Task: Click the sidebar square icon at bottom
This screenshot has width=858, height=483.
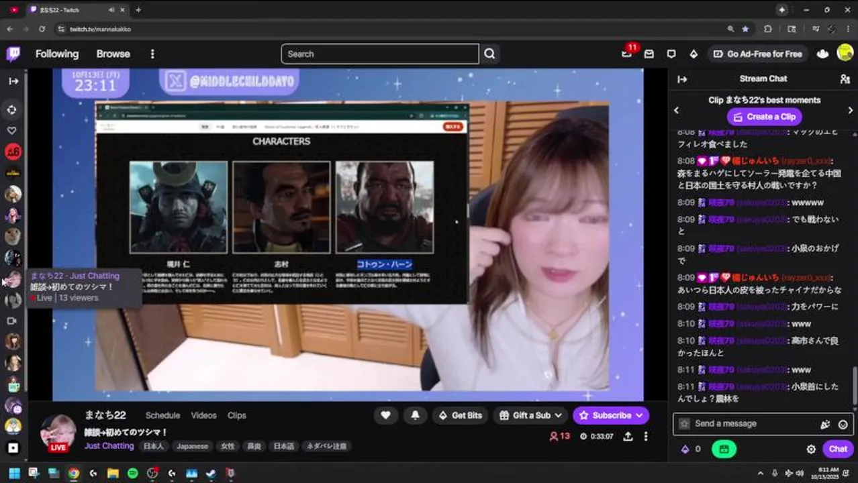Action: click(13, 447)
